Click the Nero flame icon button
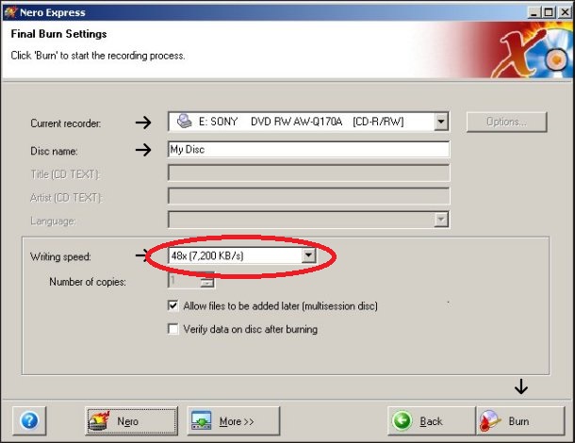Viewport: 575px width, 443px height. (99, 421)
